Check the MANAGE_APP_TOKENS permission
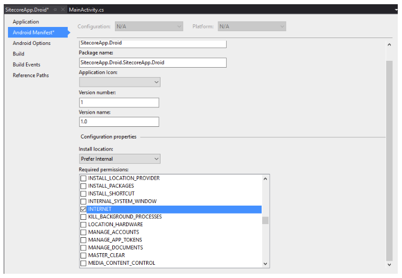 (83, 240)
